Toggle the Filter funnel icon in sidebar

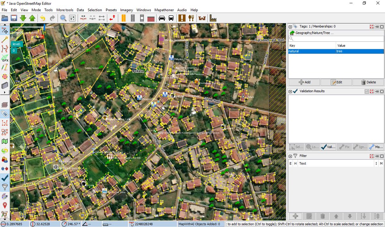(x=5, y=187)
